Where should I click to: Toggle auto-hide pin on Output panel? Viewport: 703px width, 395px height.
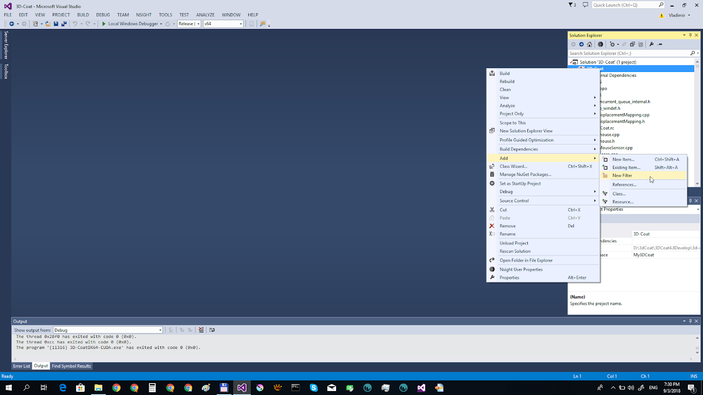tap(690, 321)
